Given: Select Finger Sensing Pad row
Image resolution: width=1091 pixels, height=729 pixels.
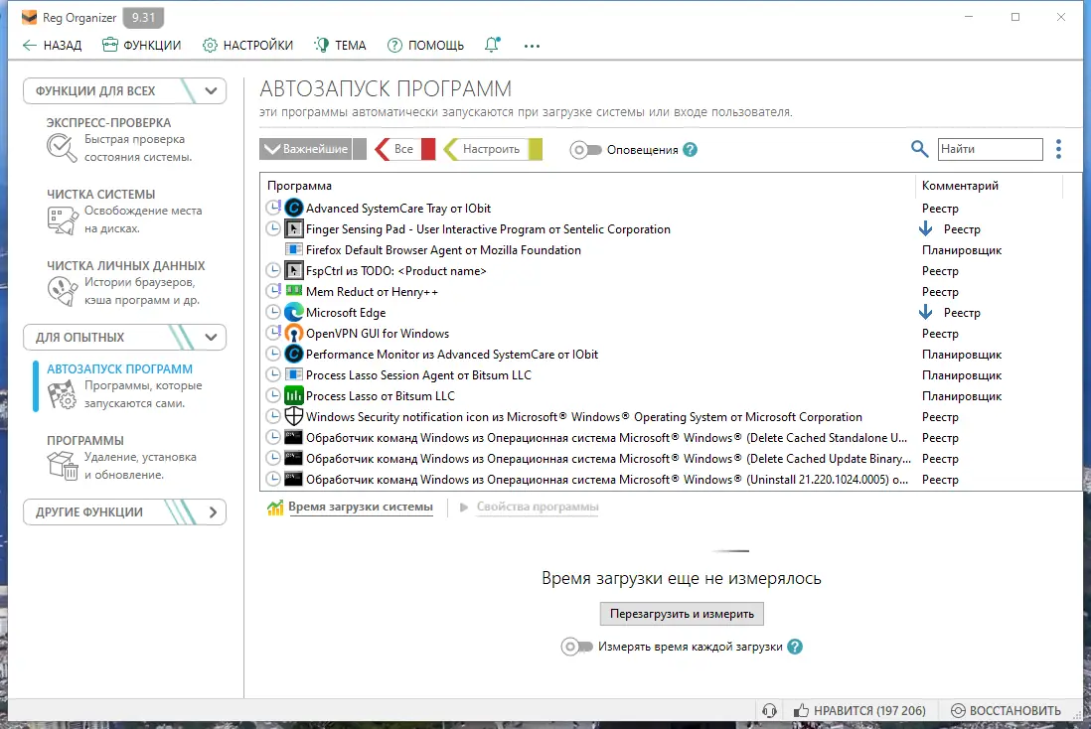Looking at the screenshot, I should tap(672, 228).
